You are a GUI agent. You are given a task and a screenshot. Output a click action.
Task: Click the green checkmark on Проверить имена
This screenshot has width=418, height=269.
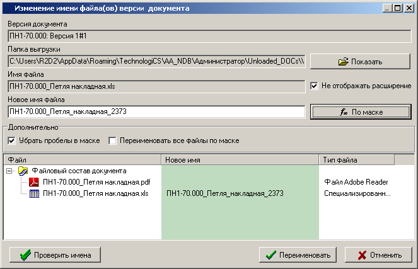[x=26, y=255]
